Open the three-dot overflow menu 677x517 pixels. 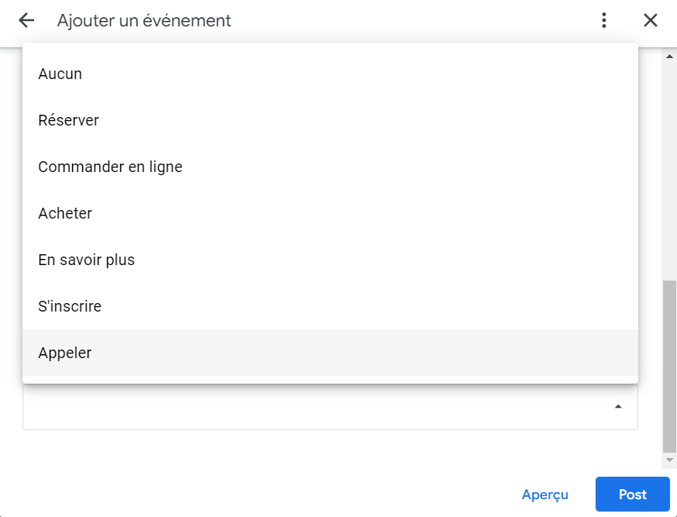point(603,20)
